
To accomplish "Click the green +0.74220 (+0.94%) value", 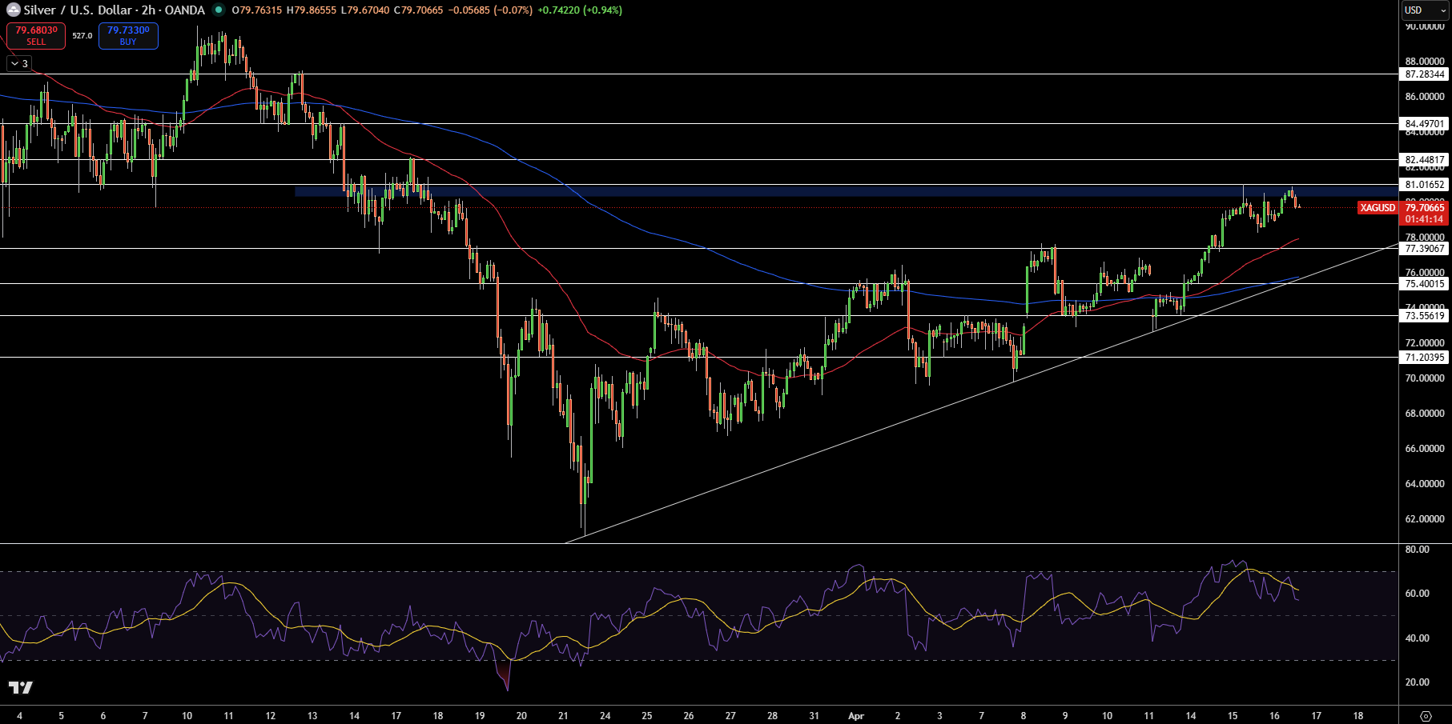I will [579, 10].
